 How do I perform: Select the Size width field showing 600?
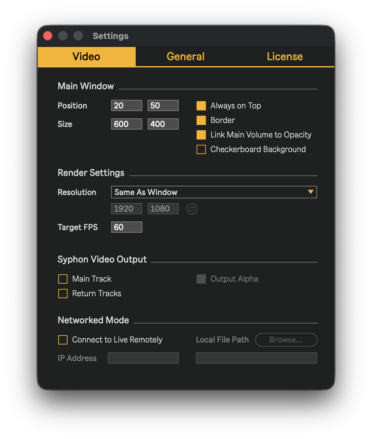click(x=126, y=124)
